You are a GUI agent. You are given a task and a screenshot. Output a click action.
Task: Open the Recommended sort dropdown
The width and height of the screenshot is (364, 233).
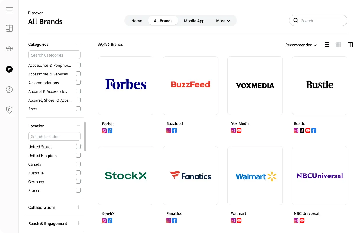(301, 45)
